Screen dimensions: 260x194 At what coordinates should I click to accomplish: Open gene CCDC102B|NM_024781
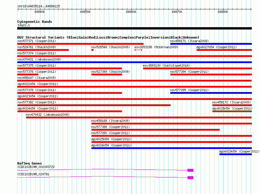(33, 174)
